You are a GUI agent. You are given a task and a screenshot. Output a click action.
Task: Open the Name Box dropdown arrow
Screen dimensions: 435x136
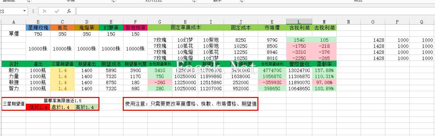coord(25,11)
